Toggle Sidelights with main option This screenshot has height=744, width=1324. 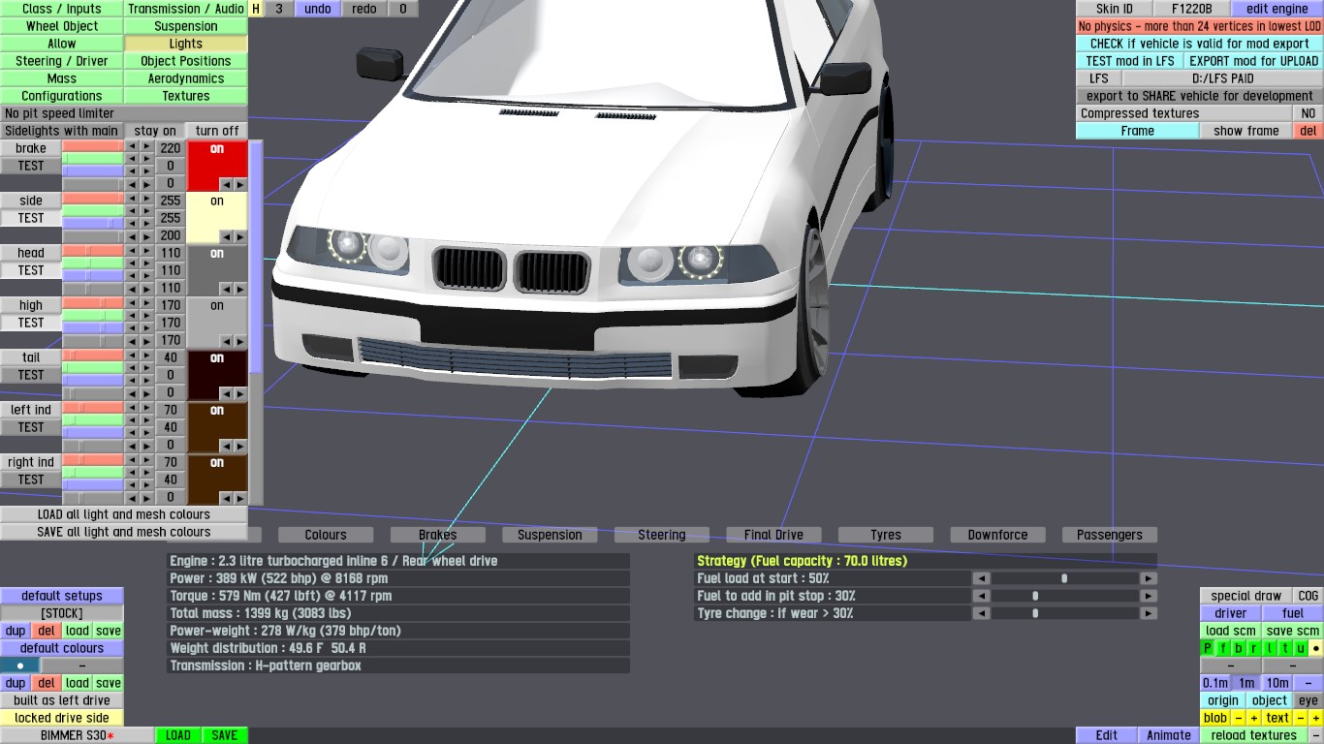coord(62,131)
